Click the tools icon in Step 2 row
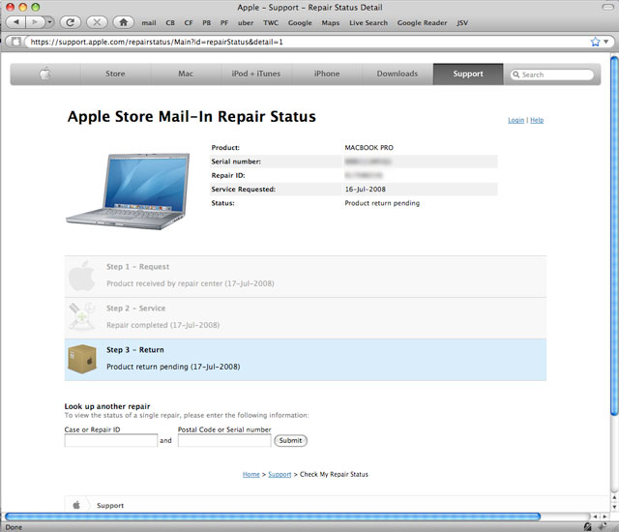Screen dimensions: 619x532 tap(82, 316)
